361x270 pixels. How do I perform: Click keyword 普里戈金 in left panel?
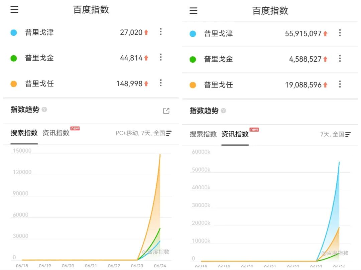39,58
